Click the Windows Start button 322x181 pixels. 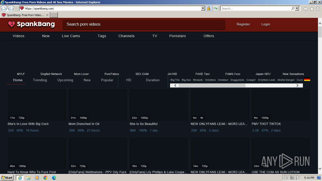(x=7, y=178)
